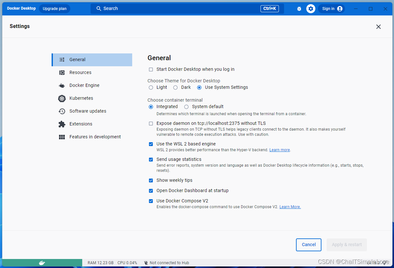This screenshot has height=268, width=394.
Task: Select Use System Settings theme
Action: coord(199,88)
